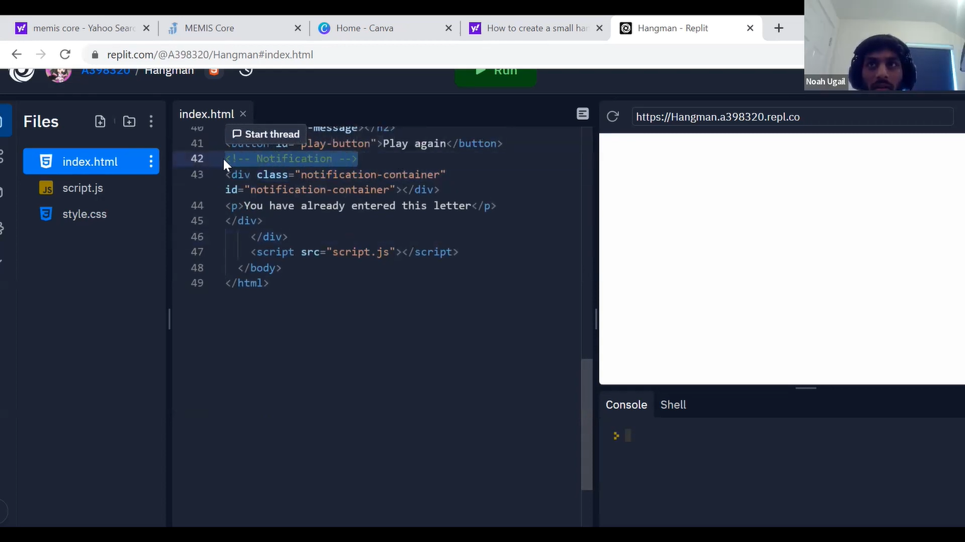
Task: Click the 'Play again' button code text
Action: click(414, 143)
